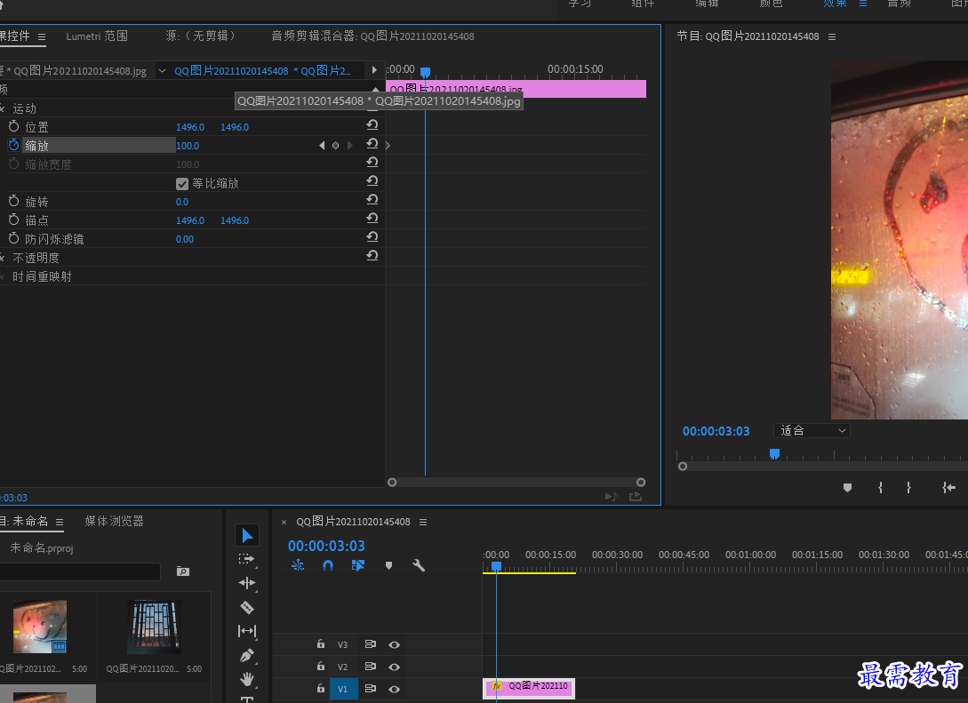Open timeline sequence panel menu
Viewport: 968px width, 703px height.
point(423,523)
